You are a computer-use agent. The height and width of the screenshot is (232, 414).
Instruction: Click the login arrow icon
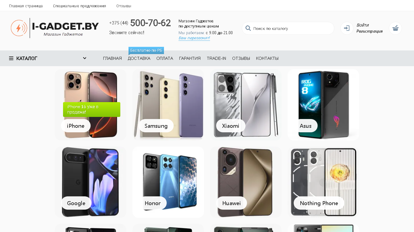[347, 28]
